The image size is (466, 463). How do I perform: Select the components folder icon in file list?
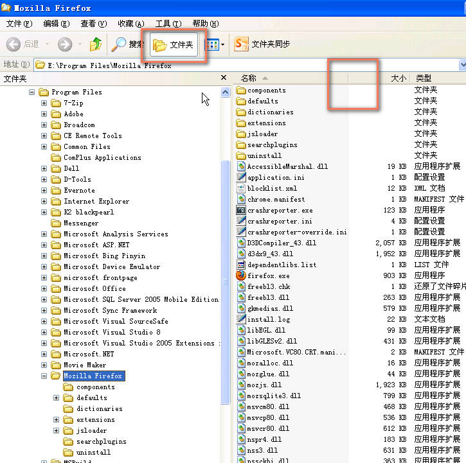(x=241, y=90)
